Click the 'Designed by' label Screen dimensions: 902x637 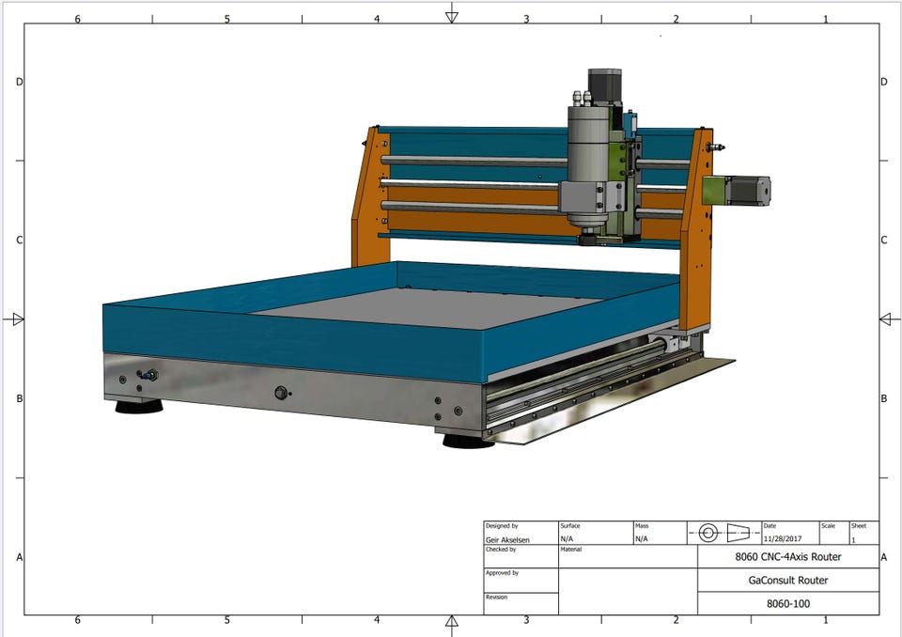coord(502,526)
